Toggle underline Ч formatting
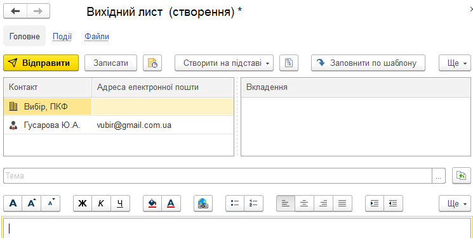473x240 pixels. (x=120, y=204)
